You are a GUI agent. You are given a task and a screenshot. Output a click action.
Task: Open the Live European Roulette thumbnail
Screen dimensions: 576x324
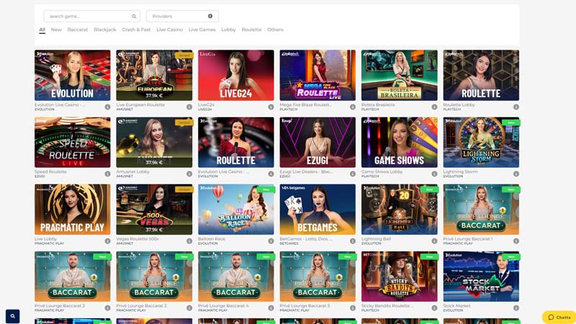coord(154,76)
